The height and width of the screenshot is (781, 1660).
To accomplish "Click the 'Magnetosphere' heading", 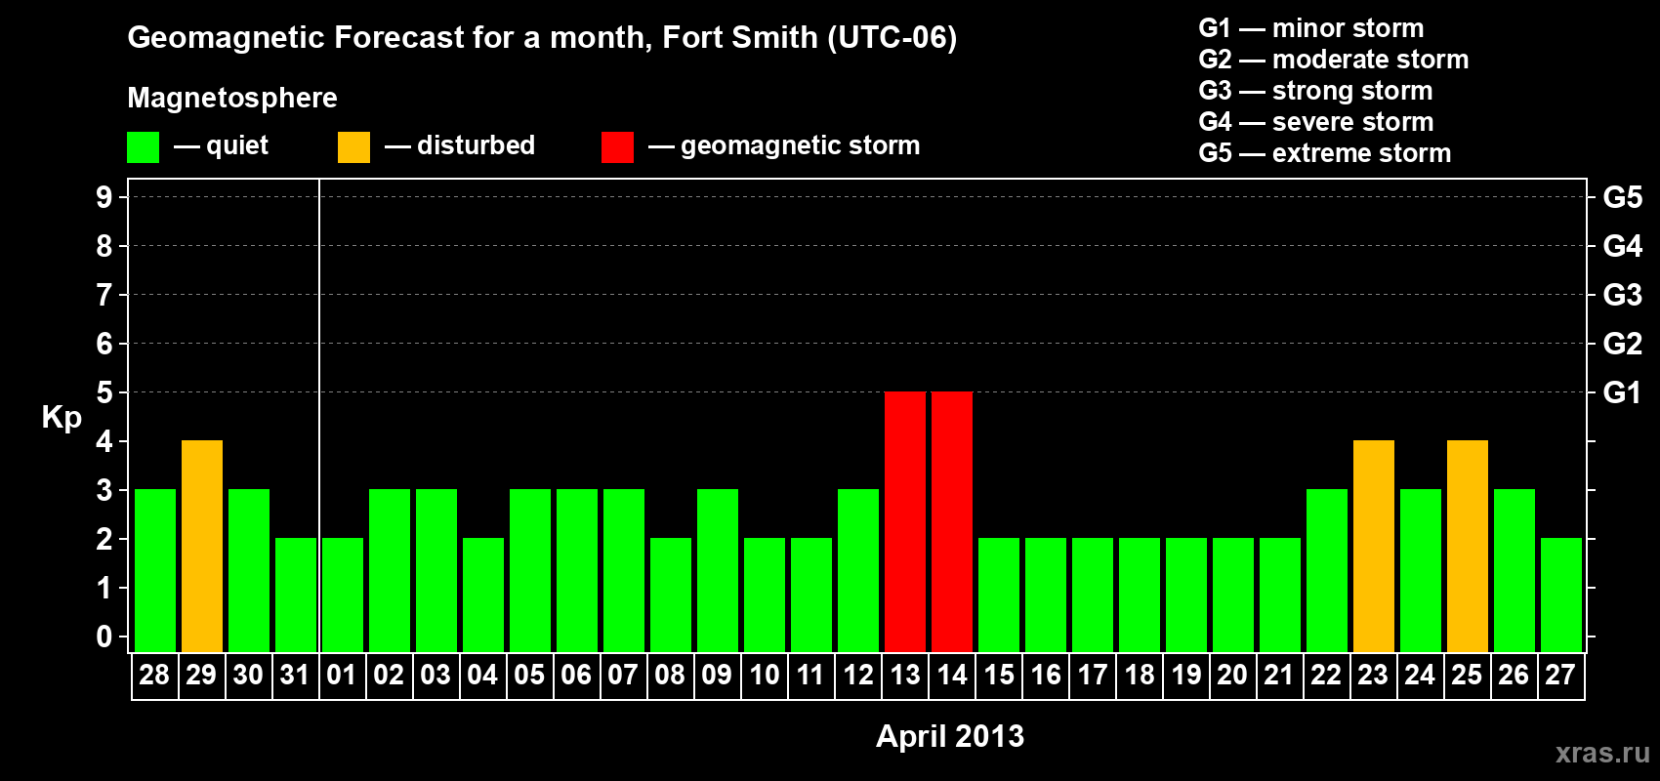I will point(232,98).
